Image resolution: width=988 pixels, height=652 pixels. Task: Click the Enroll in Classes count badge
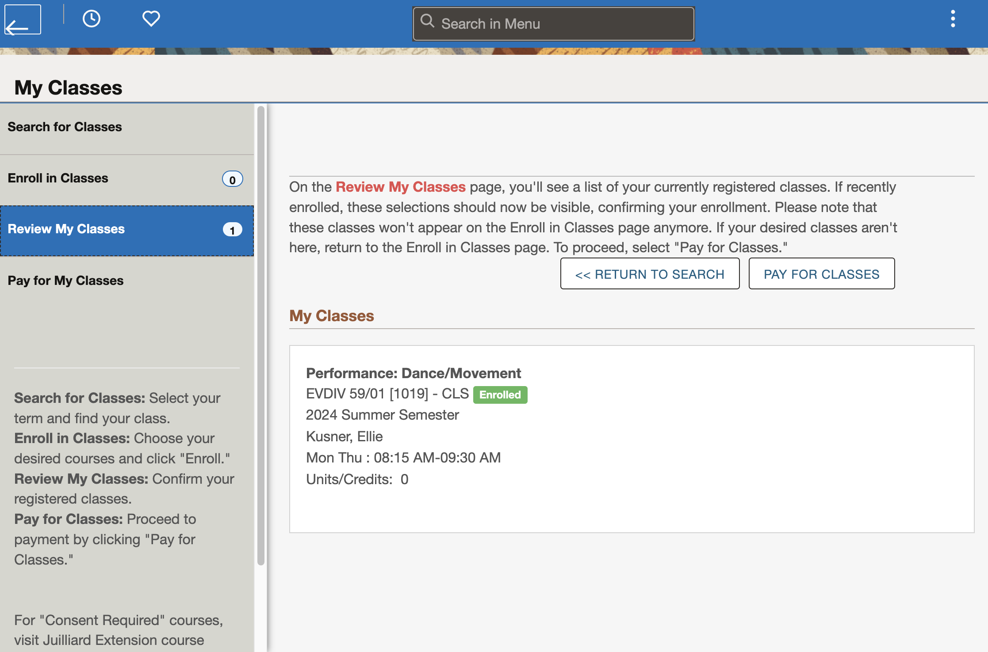point(232,179)
